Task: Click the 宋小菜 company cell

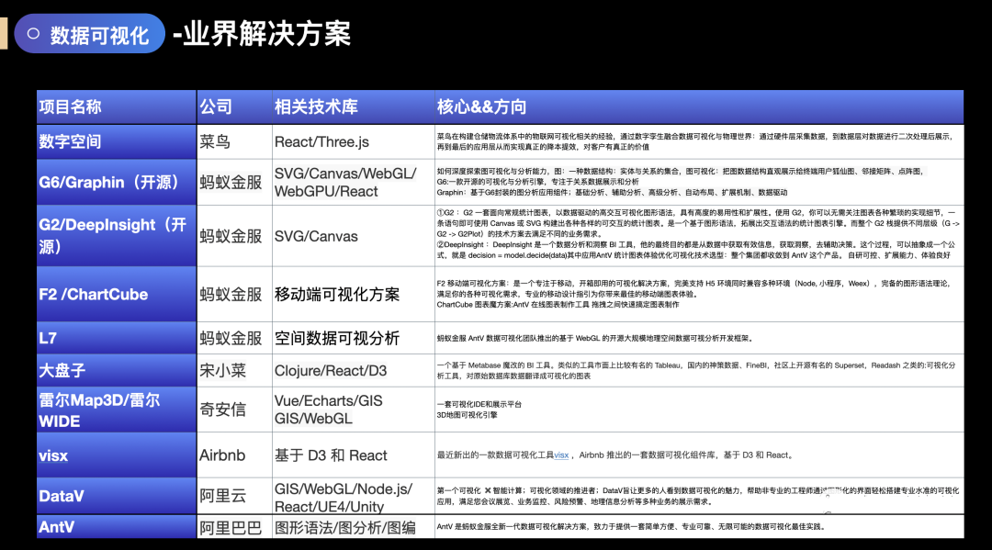Action: (234, 370)
